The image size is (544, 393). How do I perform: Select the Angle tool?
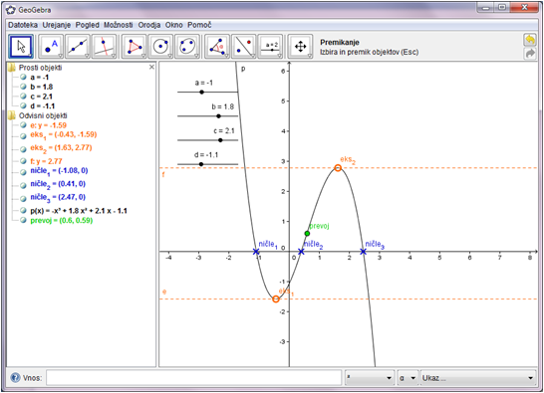217,47
